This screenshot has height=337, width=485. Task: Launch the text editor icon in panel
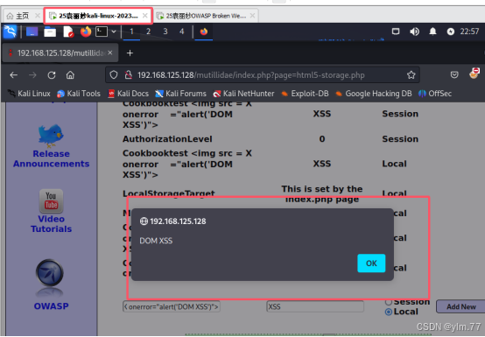[68, 32]
